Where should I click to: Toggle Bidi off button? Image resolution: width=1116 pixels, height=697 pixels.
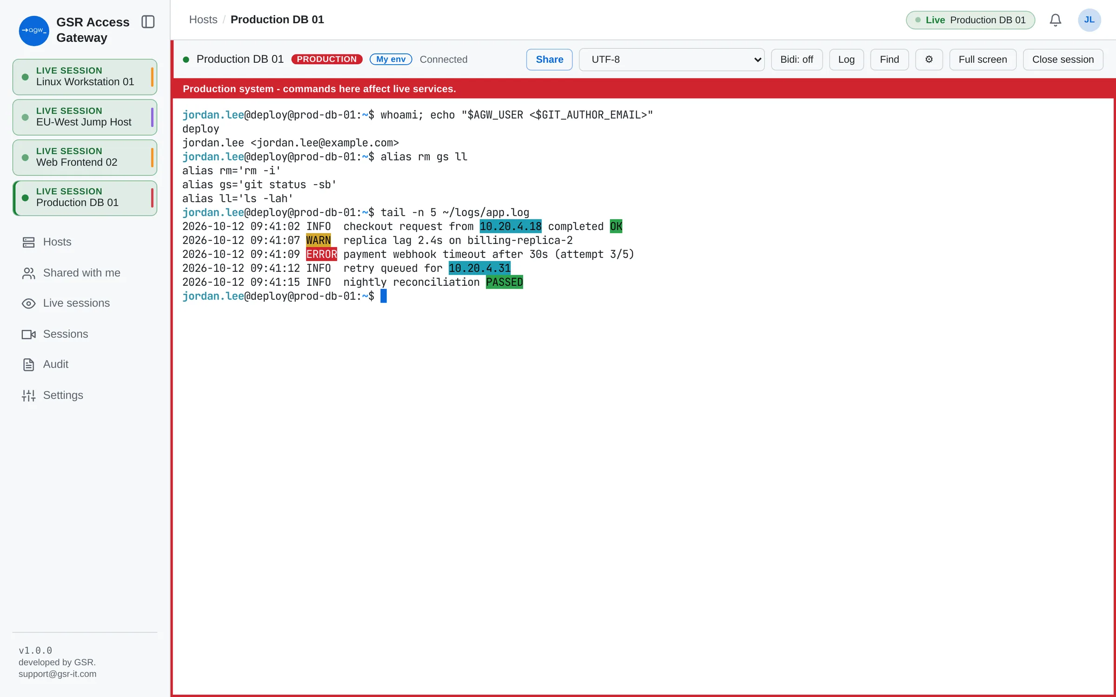click(797, 59)
